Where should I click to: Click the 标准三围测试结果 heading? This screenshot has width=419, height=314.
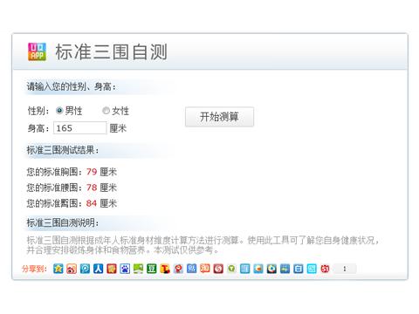click(63, 150)
